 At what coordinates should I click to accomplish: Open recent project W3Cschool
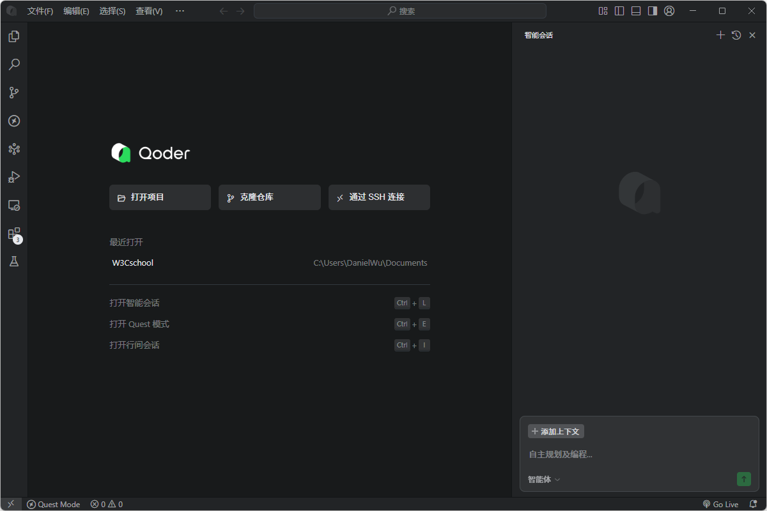tap(133, 263)
